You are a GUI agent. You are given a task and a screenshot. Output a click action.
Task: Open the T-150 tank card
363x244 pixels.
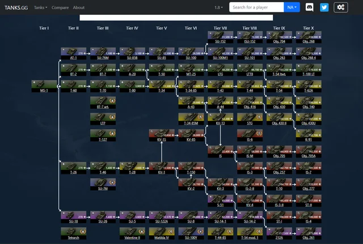coord(191,168)
